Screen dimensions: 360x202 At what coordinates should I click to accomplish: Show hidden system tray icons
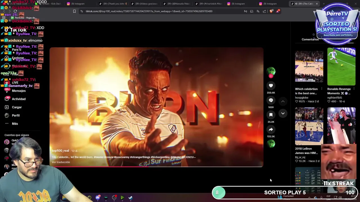309,197
